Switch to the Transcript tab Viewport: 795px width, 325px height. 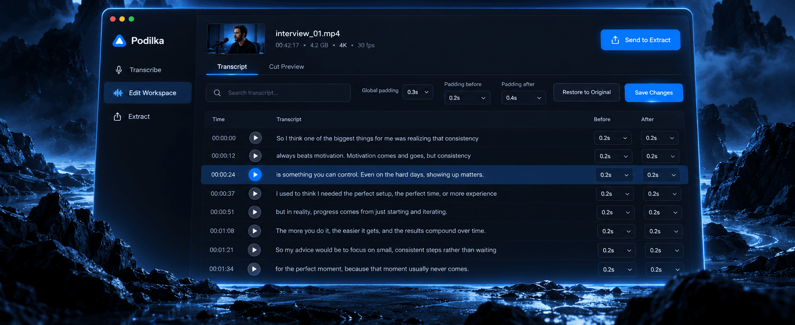coord(232,67)
